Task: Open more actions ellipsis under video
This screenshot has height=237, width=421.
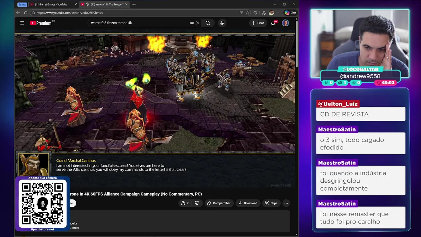Action: click(286, 203)
